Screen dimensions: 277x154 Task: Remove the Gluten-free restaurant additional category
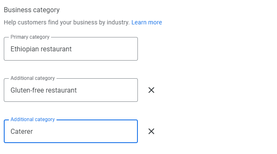pos(151,90)
